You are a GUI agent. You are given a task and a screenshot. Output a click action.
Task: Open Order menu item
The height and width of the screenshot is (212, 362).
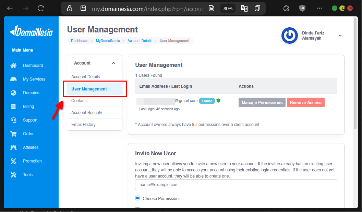click(x=28, y=134)
